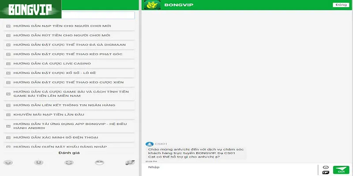353x176 pixels.
Task: Click the BONGVIP chat header title
Action: 179,5
